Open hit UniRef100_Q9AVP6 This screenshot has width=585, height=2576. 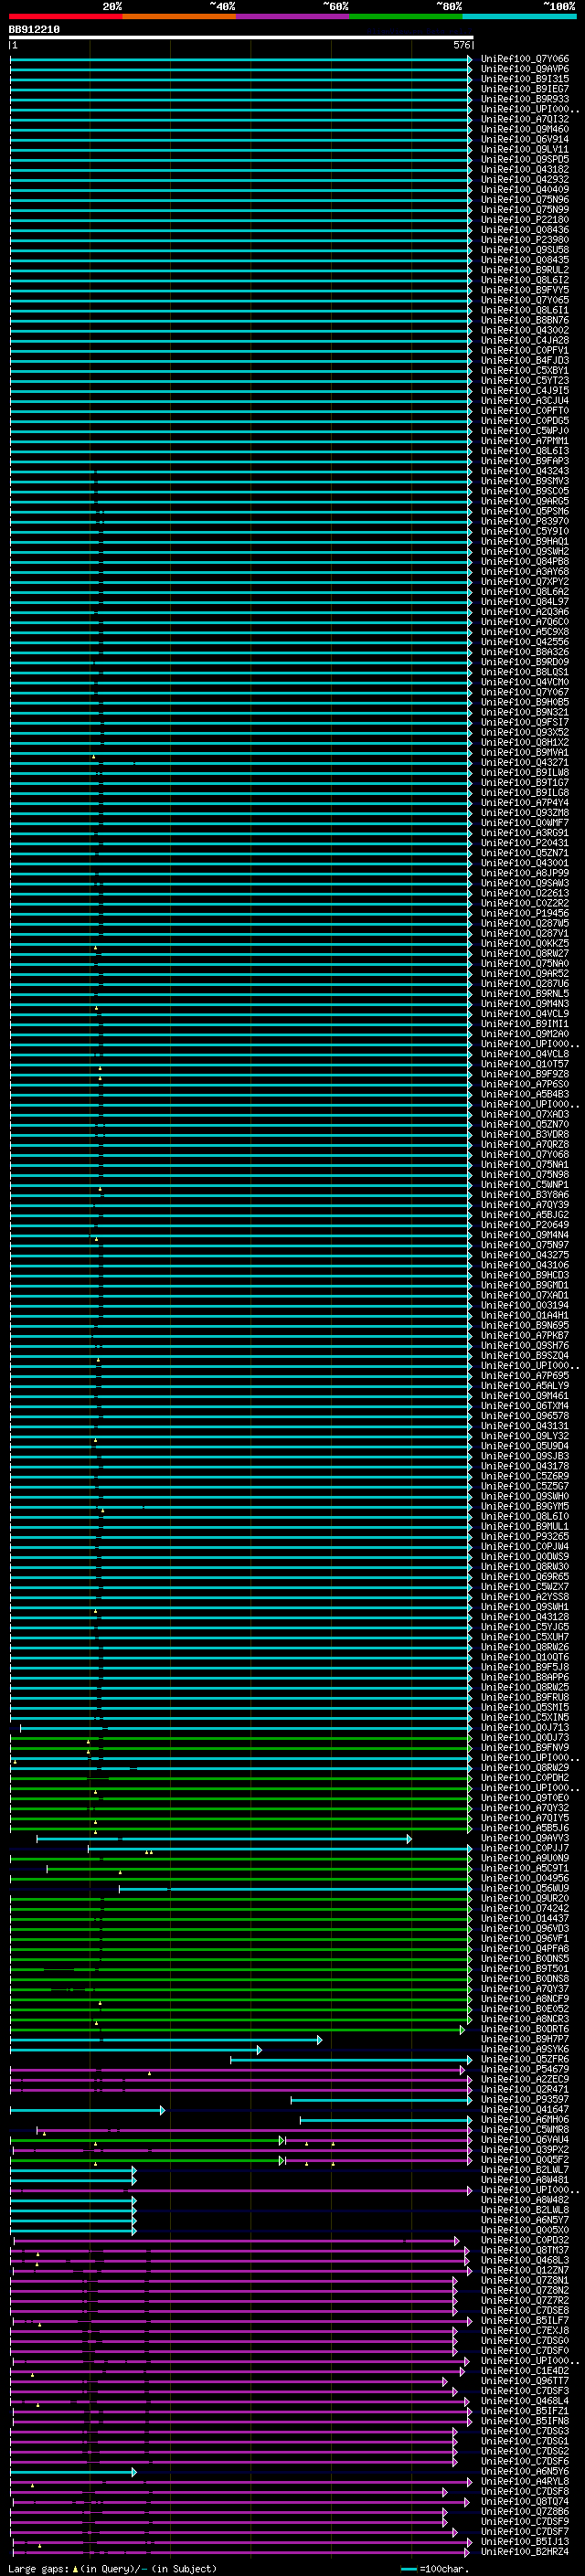(525, 69)
